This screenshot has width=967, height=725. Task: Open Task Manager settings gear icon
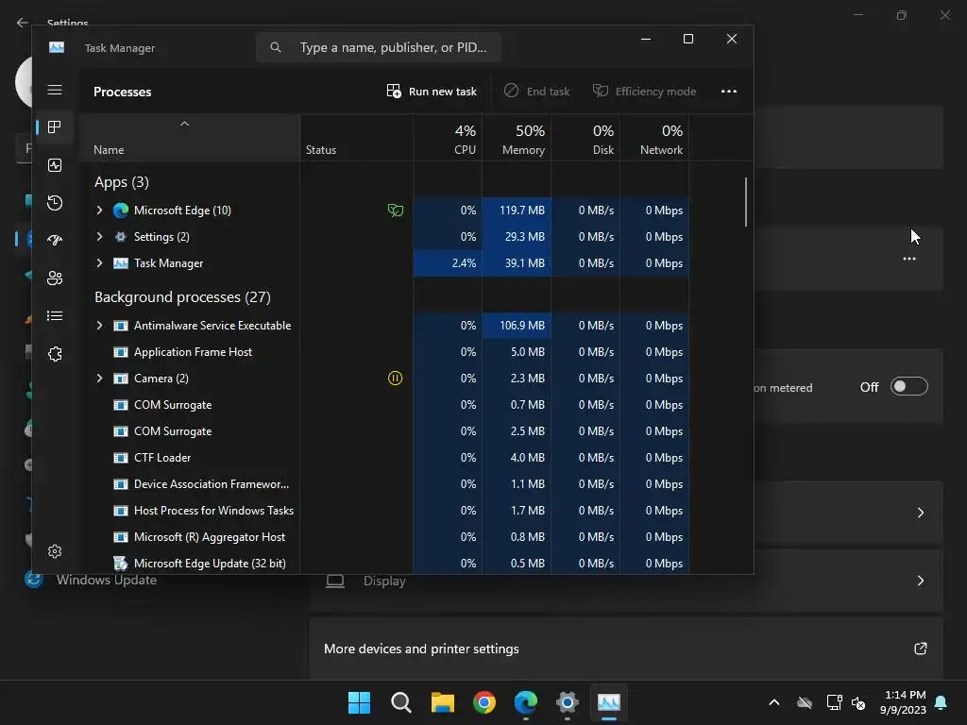[55, 551]
